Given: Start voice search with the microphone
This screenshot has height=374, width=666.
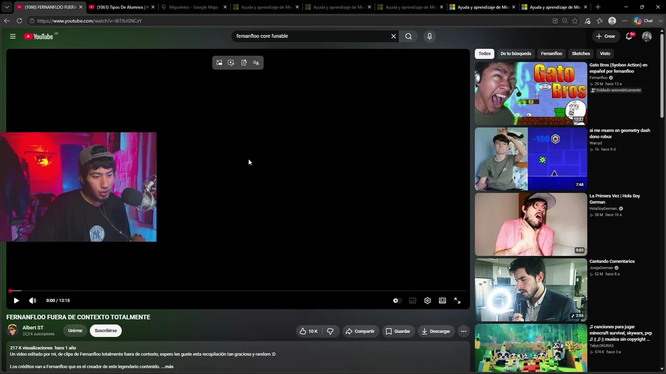Looking at the screenshot, I should click(429, 36).
